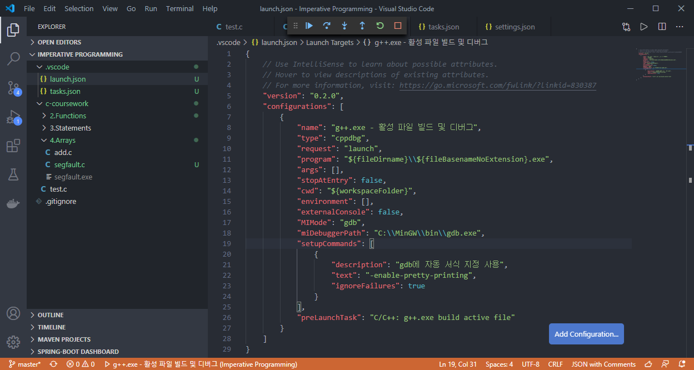Screen dimensions: 694x370
Task: Open the feedback icon in status bar
Action: [664, 364]
